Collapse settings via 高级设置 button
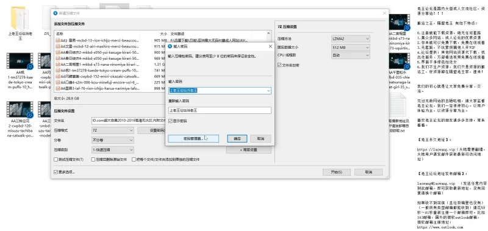The width and height of the screenshot is (488, 231). click(249, 150)
